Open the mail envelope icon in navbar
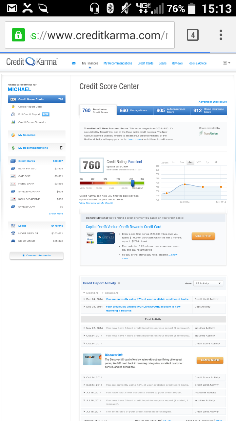236x421 pixels. [74, 63]
